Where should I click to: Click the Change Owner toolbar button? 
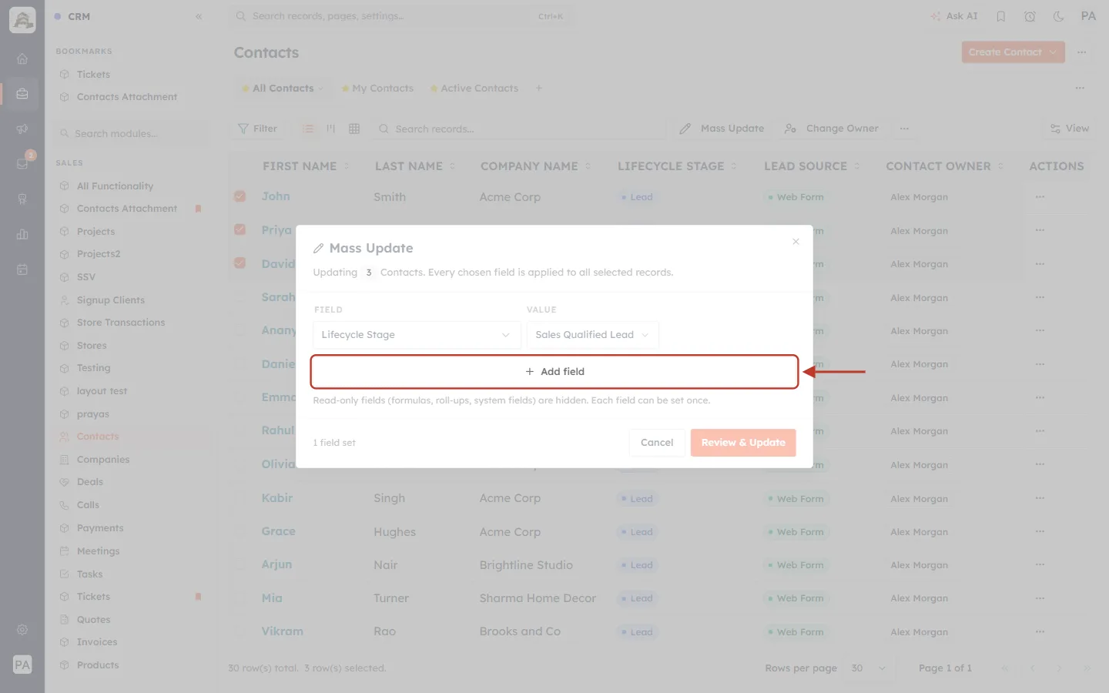832,129
